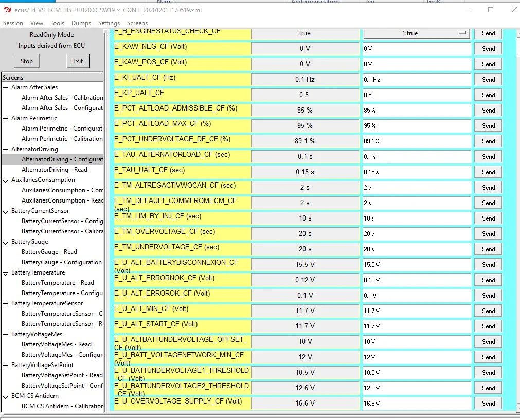Select BatteryVoltageMes - Read entry
This screenshot has width=520, height=420.
(x=56, y=344)
